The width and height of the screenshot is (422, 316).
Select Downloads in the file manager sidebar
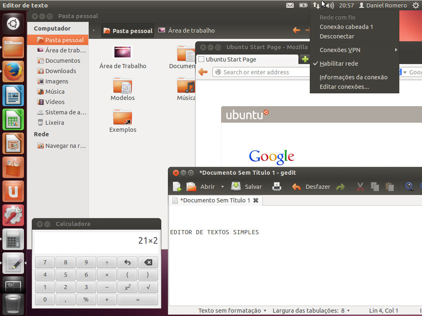tap(61, 71)
